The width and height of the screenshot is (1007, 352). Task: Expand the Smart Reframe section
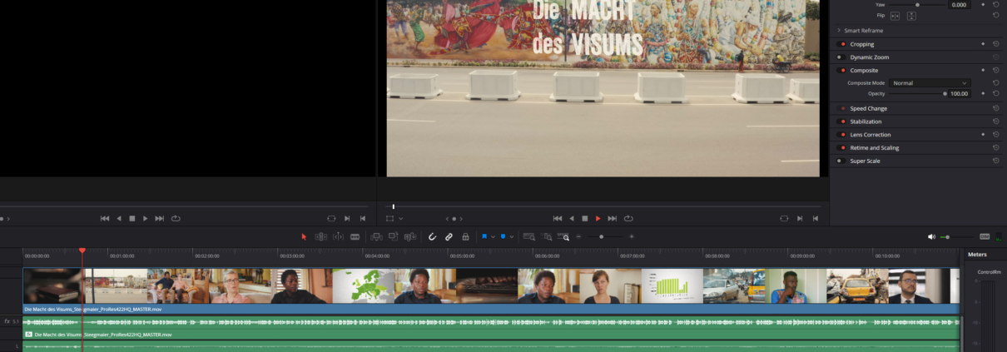(x=839, y=31)
